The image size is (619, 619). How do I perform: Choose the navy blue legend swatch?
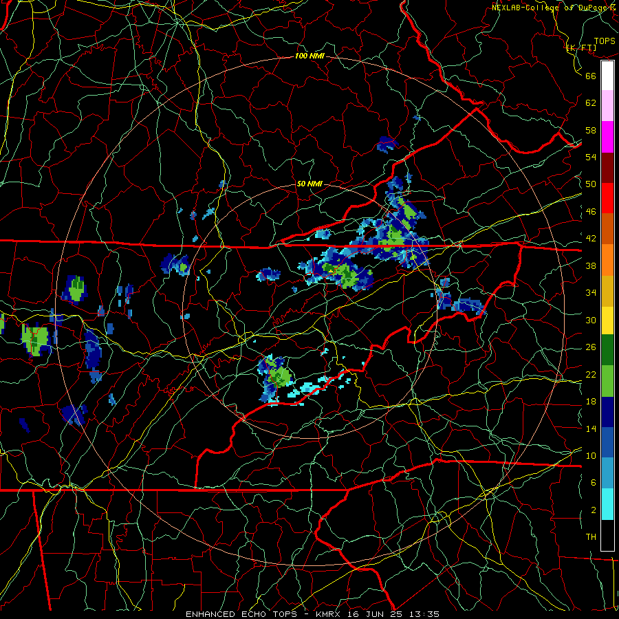tap(607, 412)
